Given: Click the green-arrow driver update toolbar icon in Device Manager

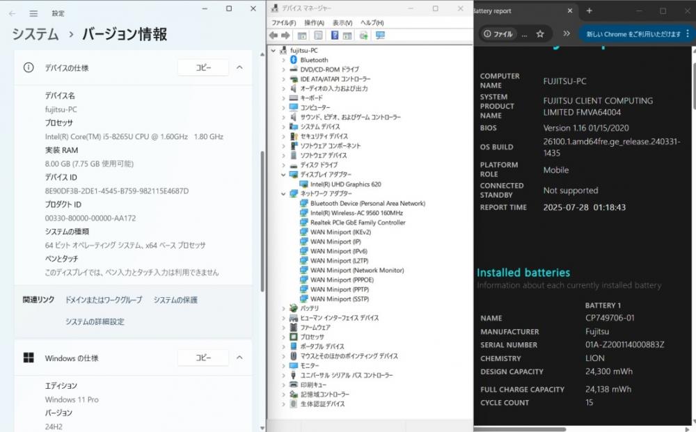Looking at the screenshot, I should pyautogui.click(x=363, y=35).
